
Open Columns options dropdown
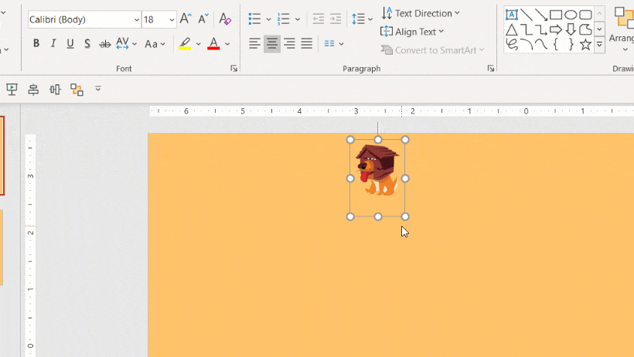[x=334, y=43]
